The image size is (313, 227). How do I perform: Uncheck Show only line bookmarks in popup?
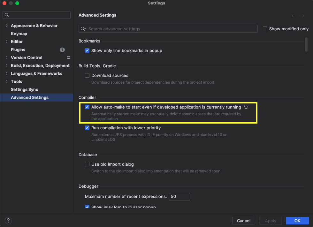click(x=87, y=50)
